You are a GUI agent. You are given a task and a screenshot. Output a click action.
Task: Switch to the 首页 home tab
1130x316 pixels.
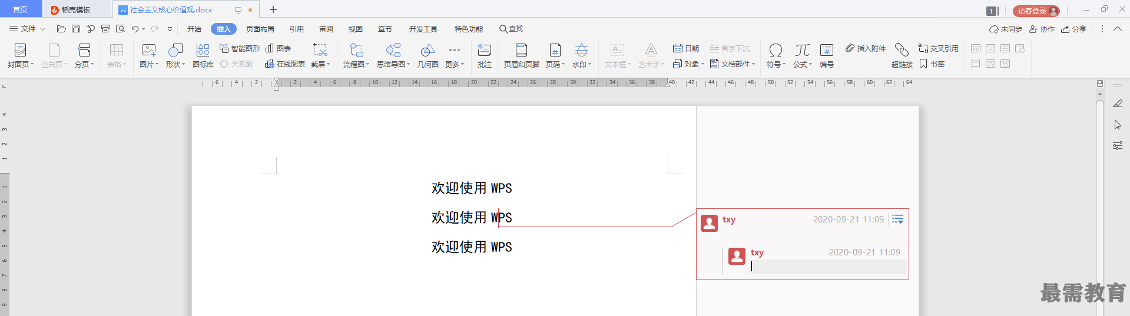click(21, 9)
